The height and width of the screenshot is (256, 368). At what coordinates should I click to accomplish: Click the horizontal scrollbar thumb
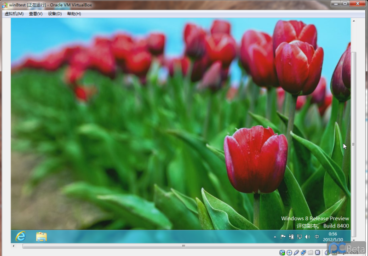[x=183, y=246]
